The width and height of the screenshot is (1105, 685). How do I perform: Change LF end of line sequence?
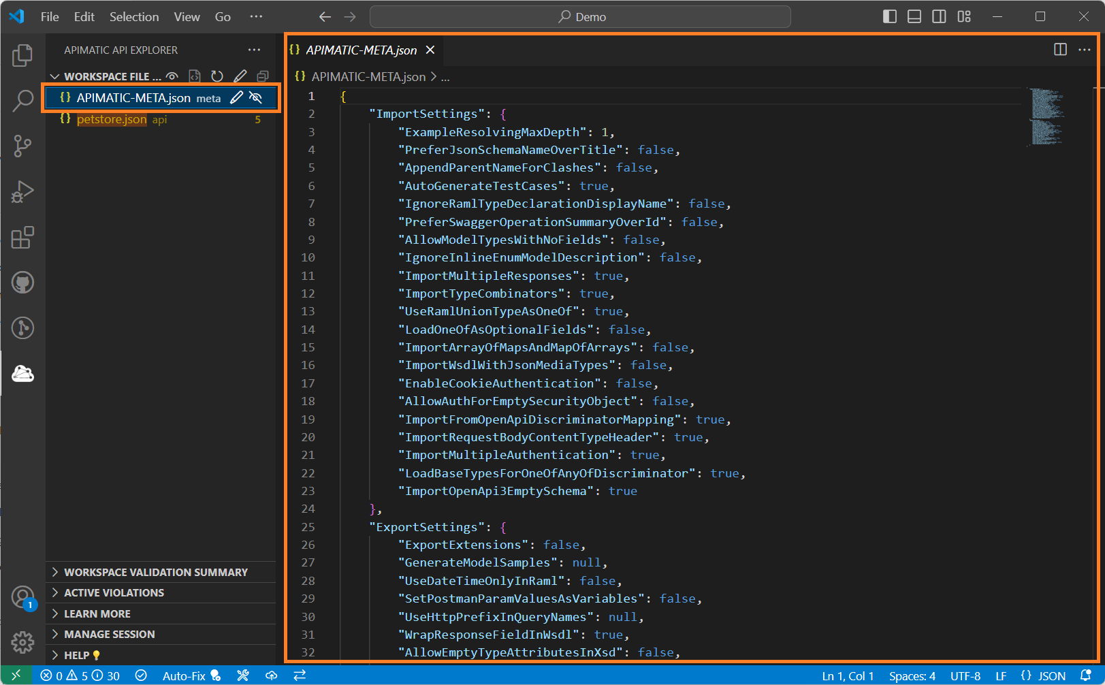(x=1001, y=675)
